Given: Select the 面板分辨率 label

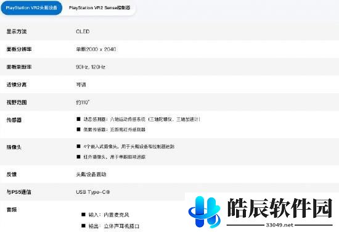Looking at the screenshot, I should pyautogui.click(x=19, y=49).
